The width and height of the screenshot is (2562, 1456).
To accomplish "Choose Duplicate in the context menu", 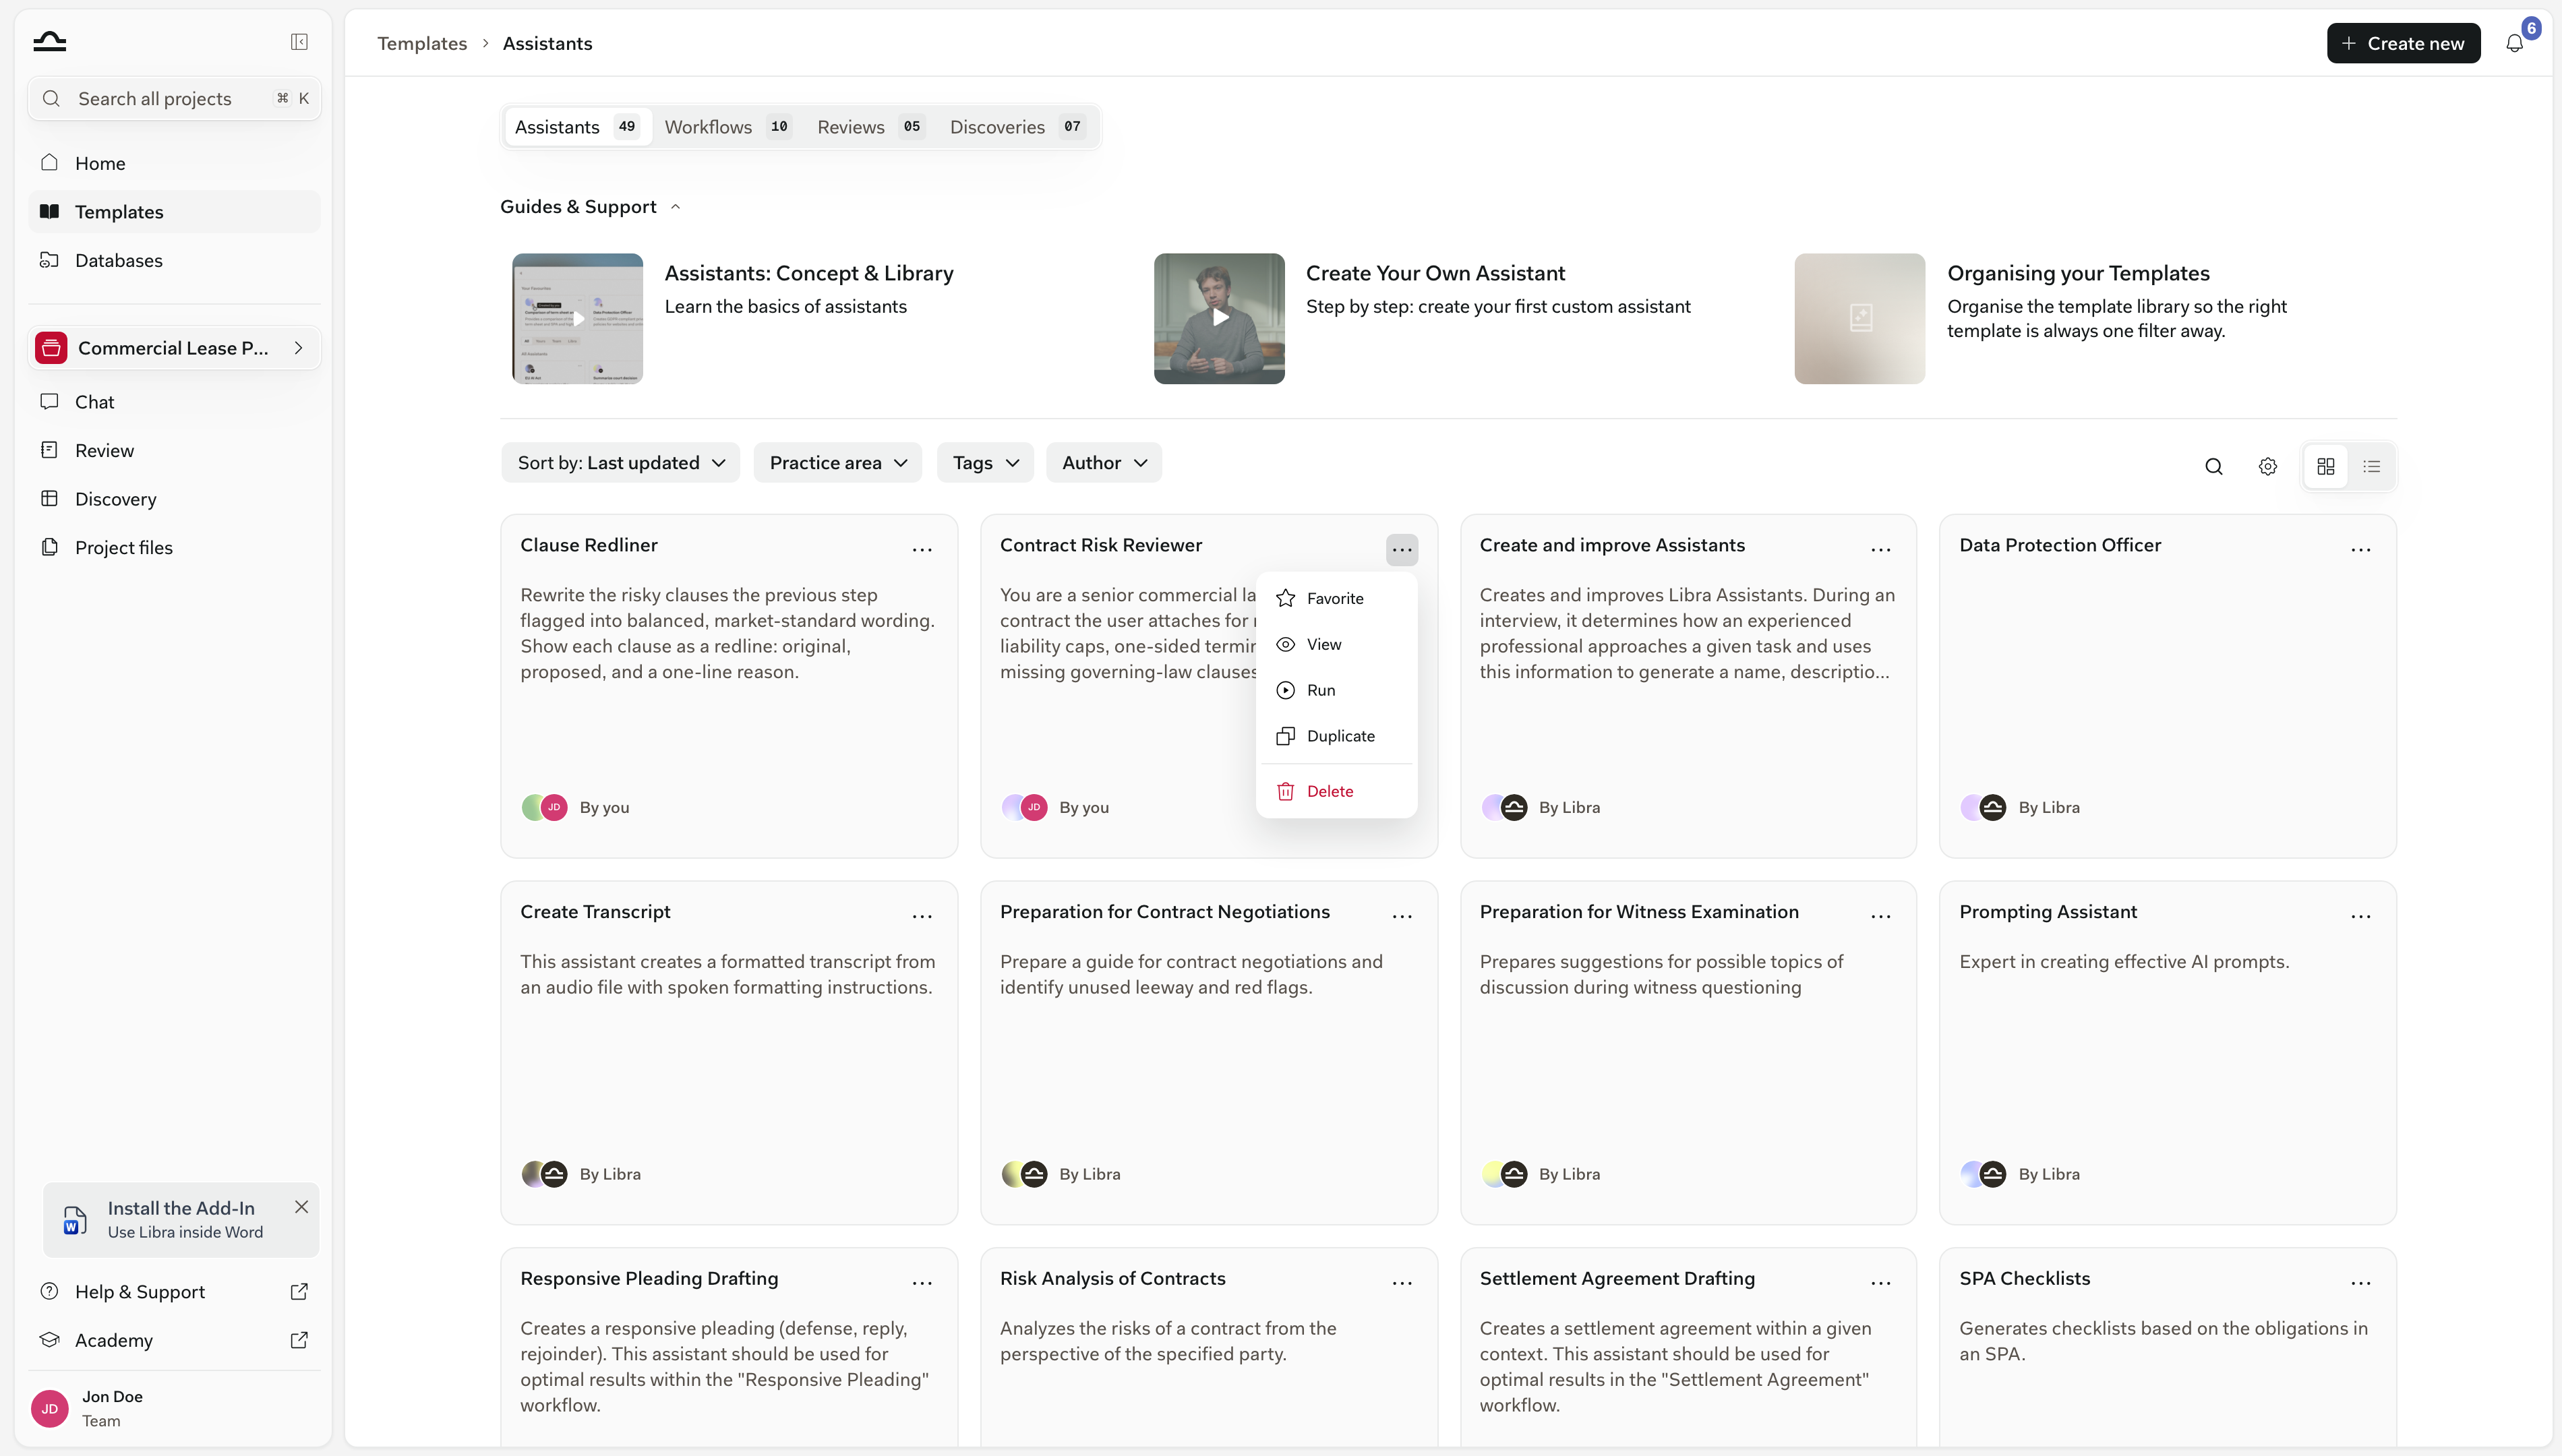I will pos(1336,736).
